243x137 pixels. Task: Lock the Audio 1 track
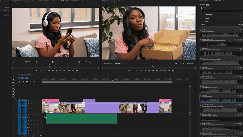(22, 117)
